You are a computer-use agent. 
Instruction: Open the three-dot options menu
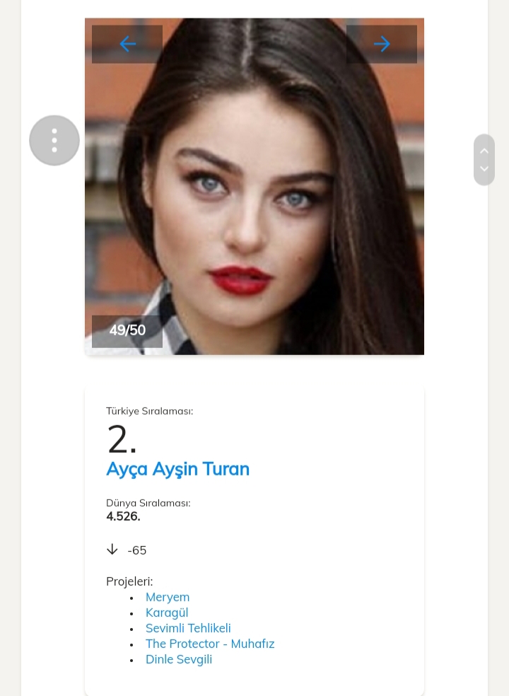click(54, 140)
